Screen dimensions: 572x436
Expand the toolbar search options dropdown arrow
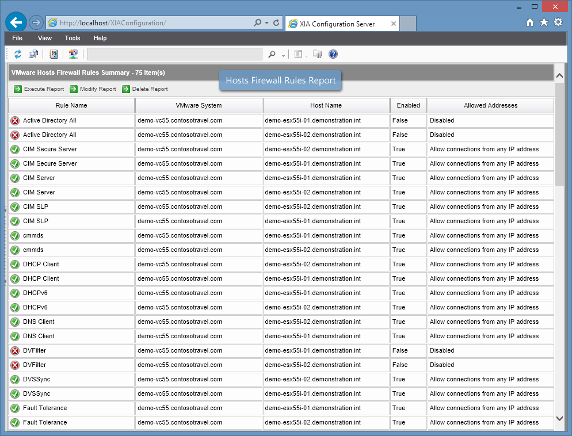(x=284, y=56)
